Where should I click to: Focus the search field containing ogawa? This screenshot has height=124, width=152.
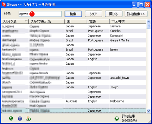tap(40, 14)
